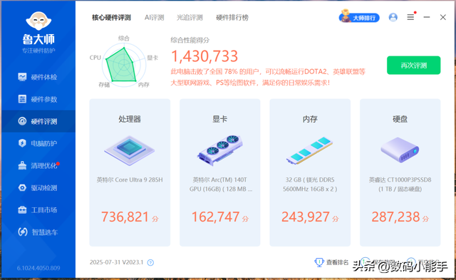The width and height of the screenshot is (456, 280).
Task: Open 驱动检测 in the sidebar
Action: tap(38, 188)
